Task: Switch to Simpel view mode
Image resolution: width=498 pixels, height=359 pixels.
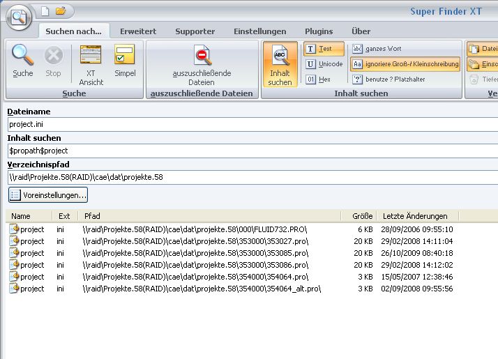Action: click(x=125, y=61)
